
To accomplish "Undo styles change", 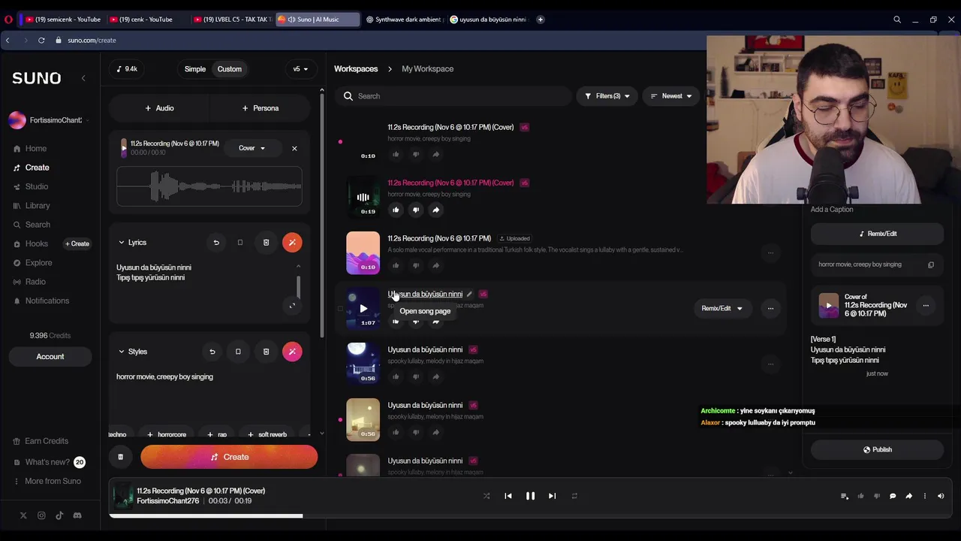I will tap(212, 352).
